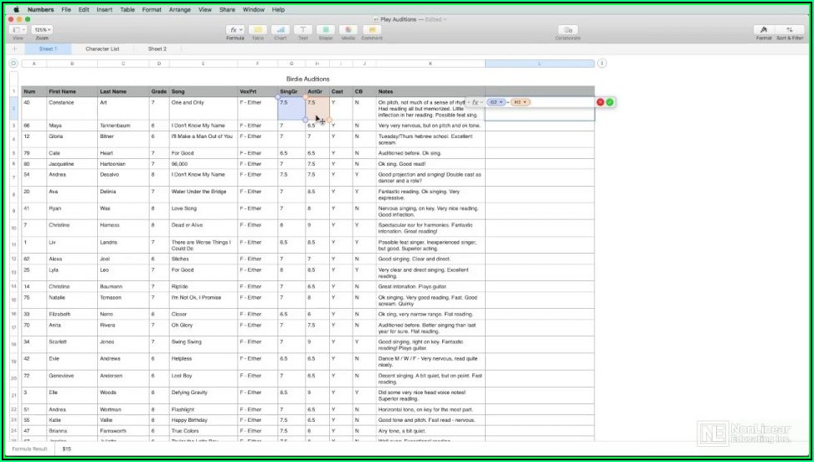Open the Arrange menu
Image resolution: width=814 pixels, height=462 pixels.
(x=179, y=10)
